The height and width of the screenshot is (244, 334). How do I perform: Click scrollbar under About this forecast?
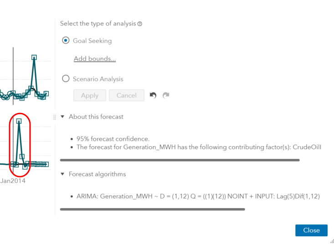[180, 160]
